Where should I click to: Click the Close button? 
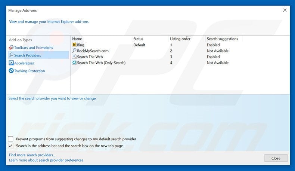276,158
